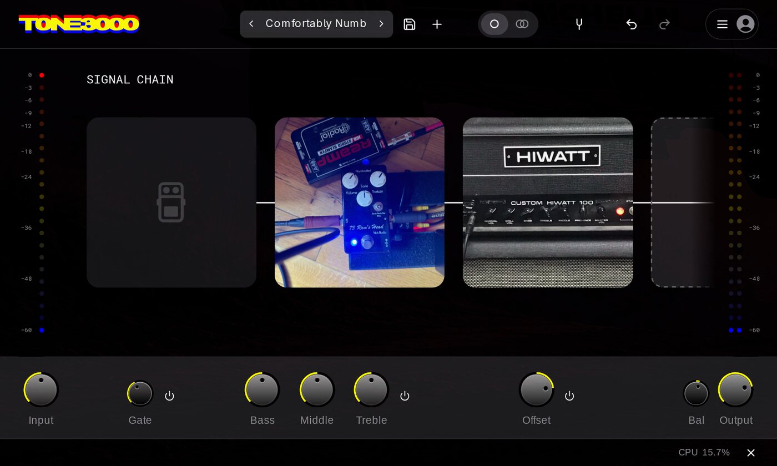Viewport: 777px width, 466px height.
Task: Select the stereo linked-circles mode
Action: click(522, 24)
